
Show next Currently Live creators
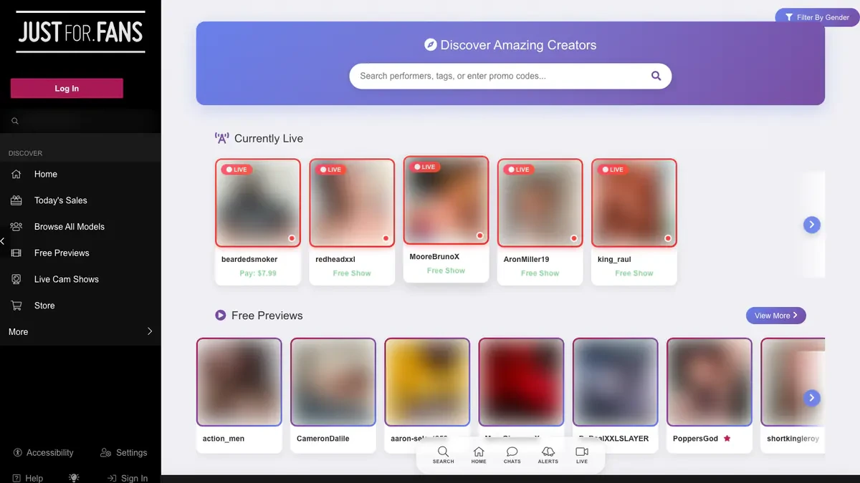(811, 225)
